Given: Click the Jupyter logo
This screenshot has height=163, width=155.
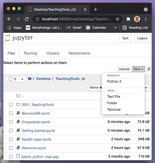Looking at the screenshot, I should pyautogui.click(x=19, y=38).
